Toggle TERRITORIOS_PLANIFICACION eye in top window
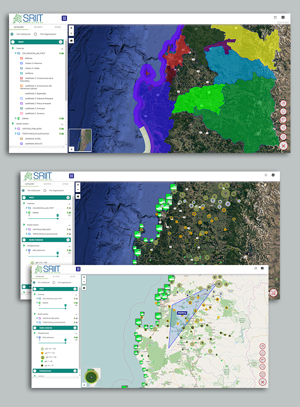Image resolution: width=300 pixels, height=407 pixels. (62, 133)
